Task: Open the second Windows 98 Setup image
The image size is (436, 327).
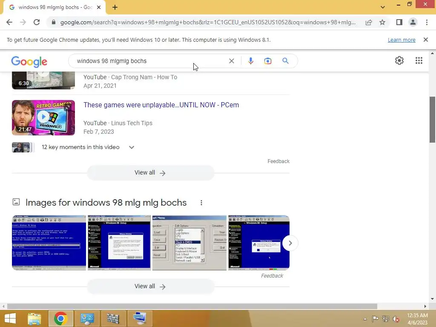Action: click(119, 242)
